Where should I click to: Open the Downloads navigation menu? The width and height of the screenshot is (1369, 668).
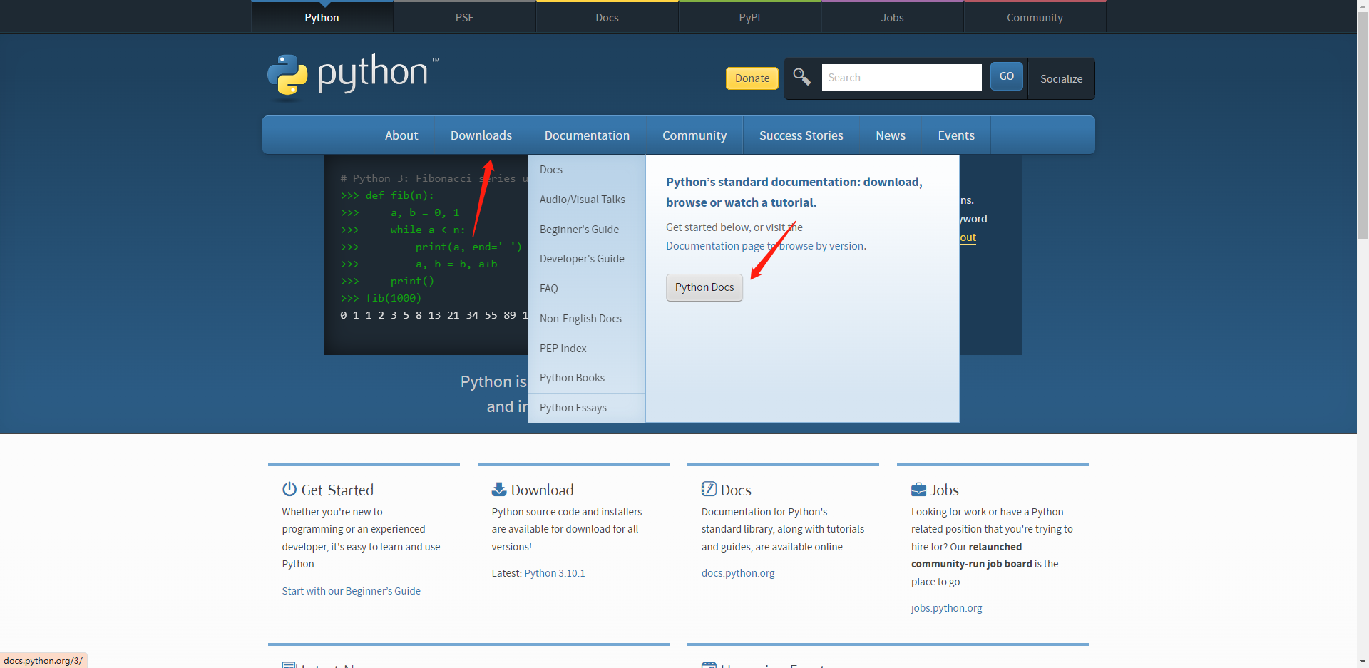click(x=481, y=135)
